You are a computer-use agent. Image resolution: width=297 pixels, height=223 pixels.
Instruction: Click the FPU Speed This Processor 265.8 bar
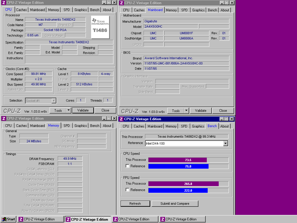click(x=188, y=184)
